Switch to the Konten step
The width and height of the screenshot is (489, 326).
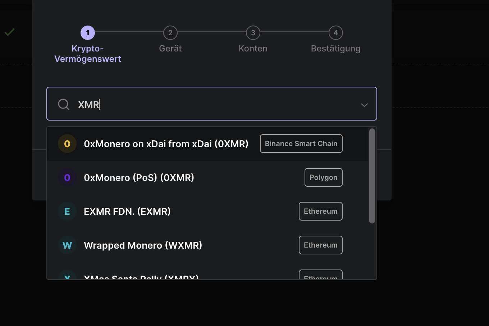[253, 32]
